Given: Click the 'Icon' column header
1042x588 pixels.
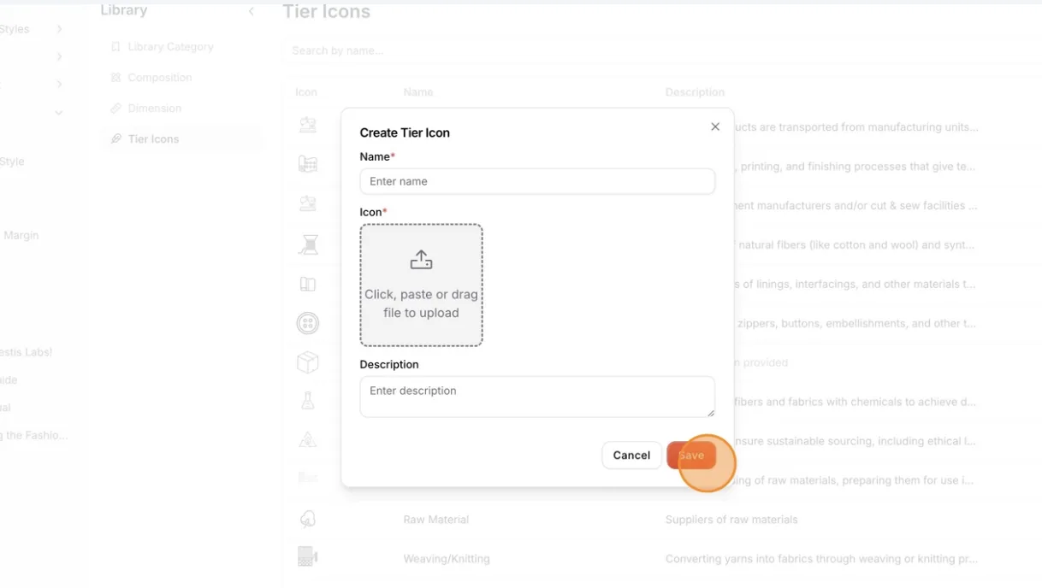Looking at the screenshot, I should pyautogui.click(x=306, y=92).
